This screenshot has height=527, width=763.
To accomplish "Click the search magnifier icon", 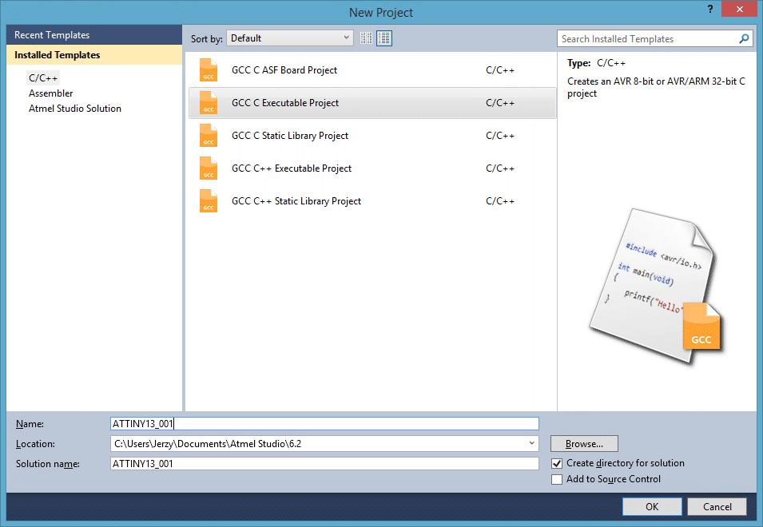I will pos(744,38).
